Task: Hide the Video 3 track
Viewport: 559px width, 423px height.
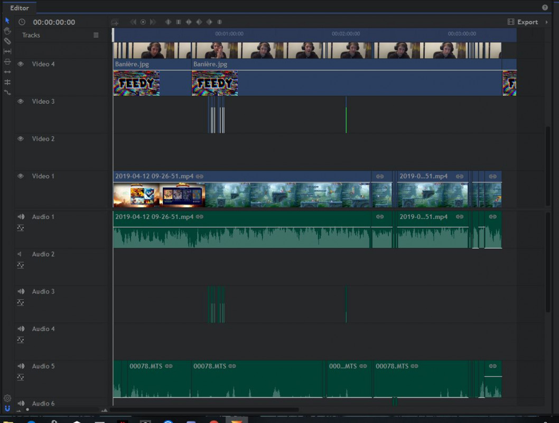Action: [21, 102]
